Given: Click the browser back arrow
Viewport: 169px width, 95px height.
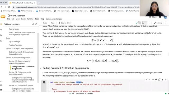Looking at the screenshot, I should pyautogui.click(x=2, y=7).
